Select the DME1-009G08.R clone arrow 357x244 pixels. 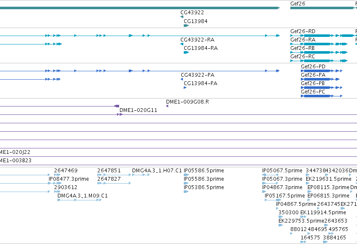tap(167, 106)
